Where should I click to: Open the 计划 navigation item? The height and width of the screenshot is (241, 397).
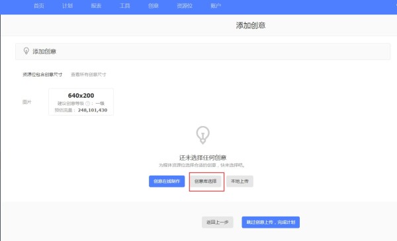[67, 6]
